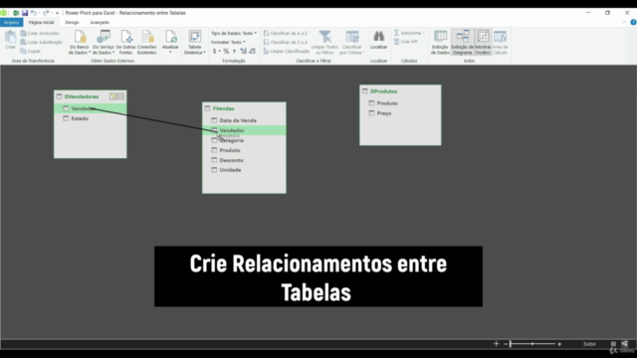Click Classificar por Coluna icon
Image resolution: width=637 pixels, height=358 pixels.
coord(351,37)
